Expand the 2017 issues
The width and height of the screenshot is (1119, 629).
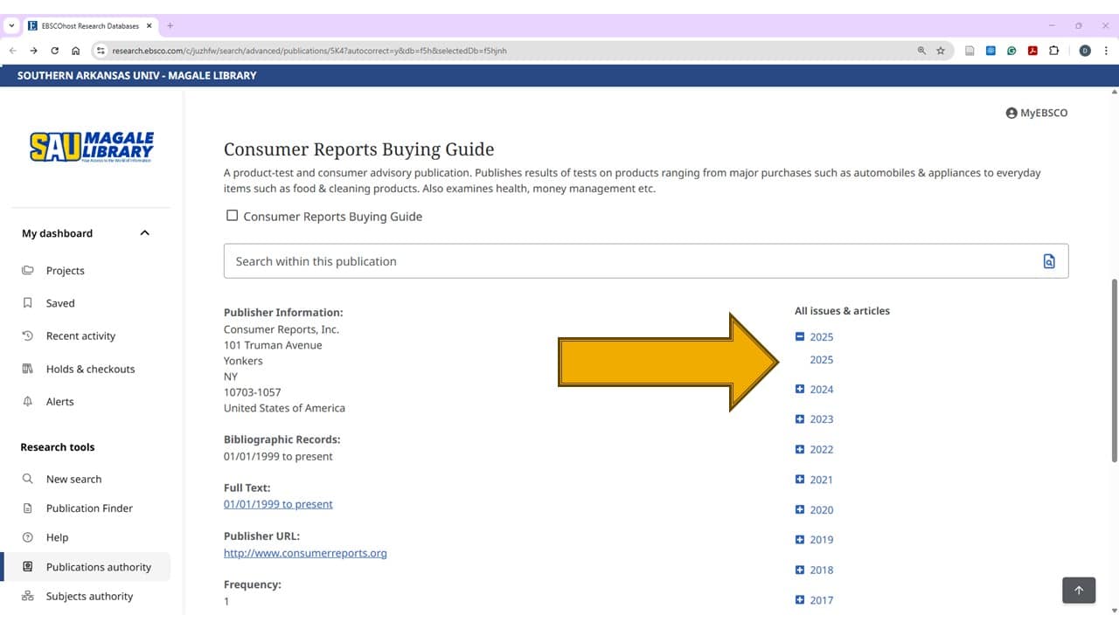point(799,600)
